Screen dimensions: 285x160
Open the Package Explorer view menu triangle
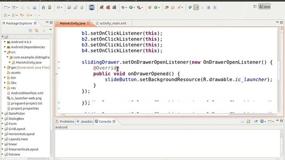coord(50,30)
